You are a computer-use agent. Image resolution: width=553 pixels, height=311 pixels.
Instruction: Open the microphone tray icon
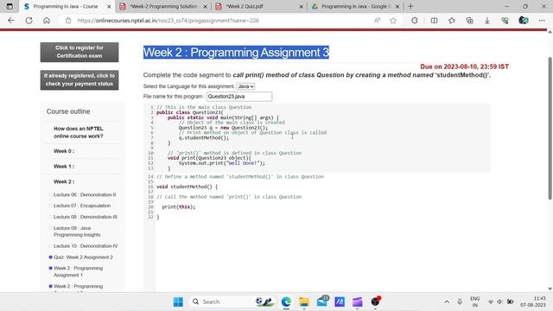(460, 301)
